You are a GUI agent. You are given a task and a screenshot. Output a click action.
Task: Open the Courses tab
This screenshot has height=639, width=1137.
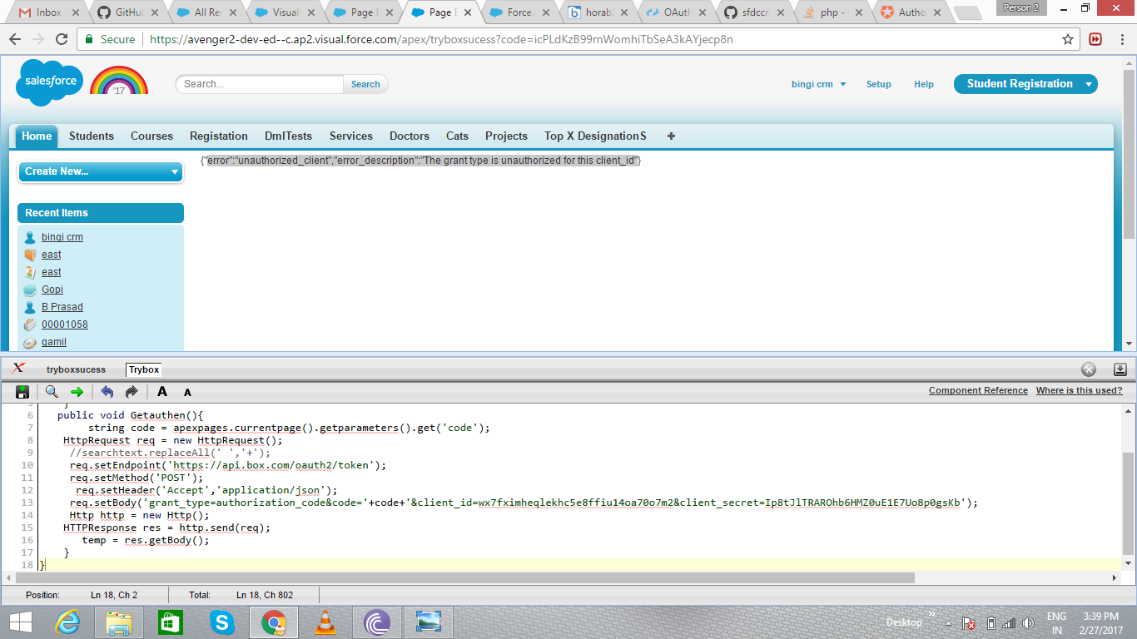[x=151, y=136]
